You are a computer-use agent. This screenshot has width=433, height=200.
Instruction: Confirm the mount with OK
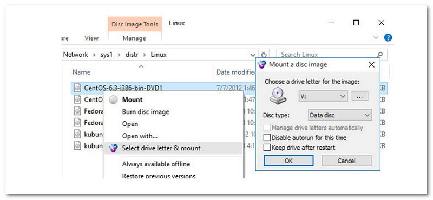pos(288,161)
